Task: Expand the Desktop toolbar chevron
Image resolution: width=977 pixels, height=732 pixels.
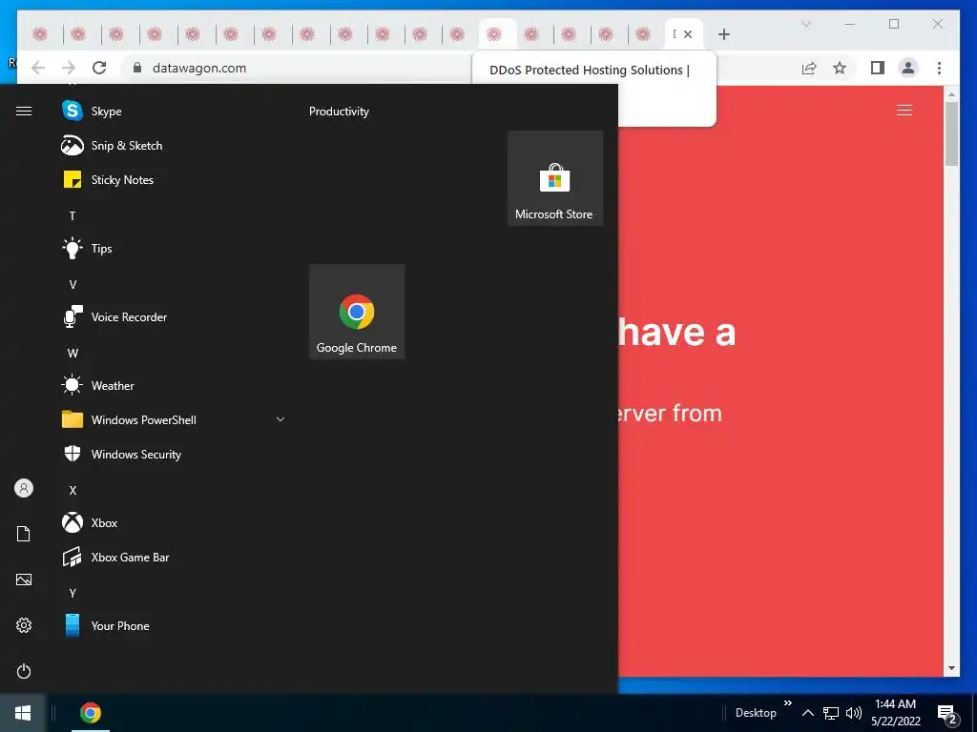Action: click(787, 702)
